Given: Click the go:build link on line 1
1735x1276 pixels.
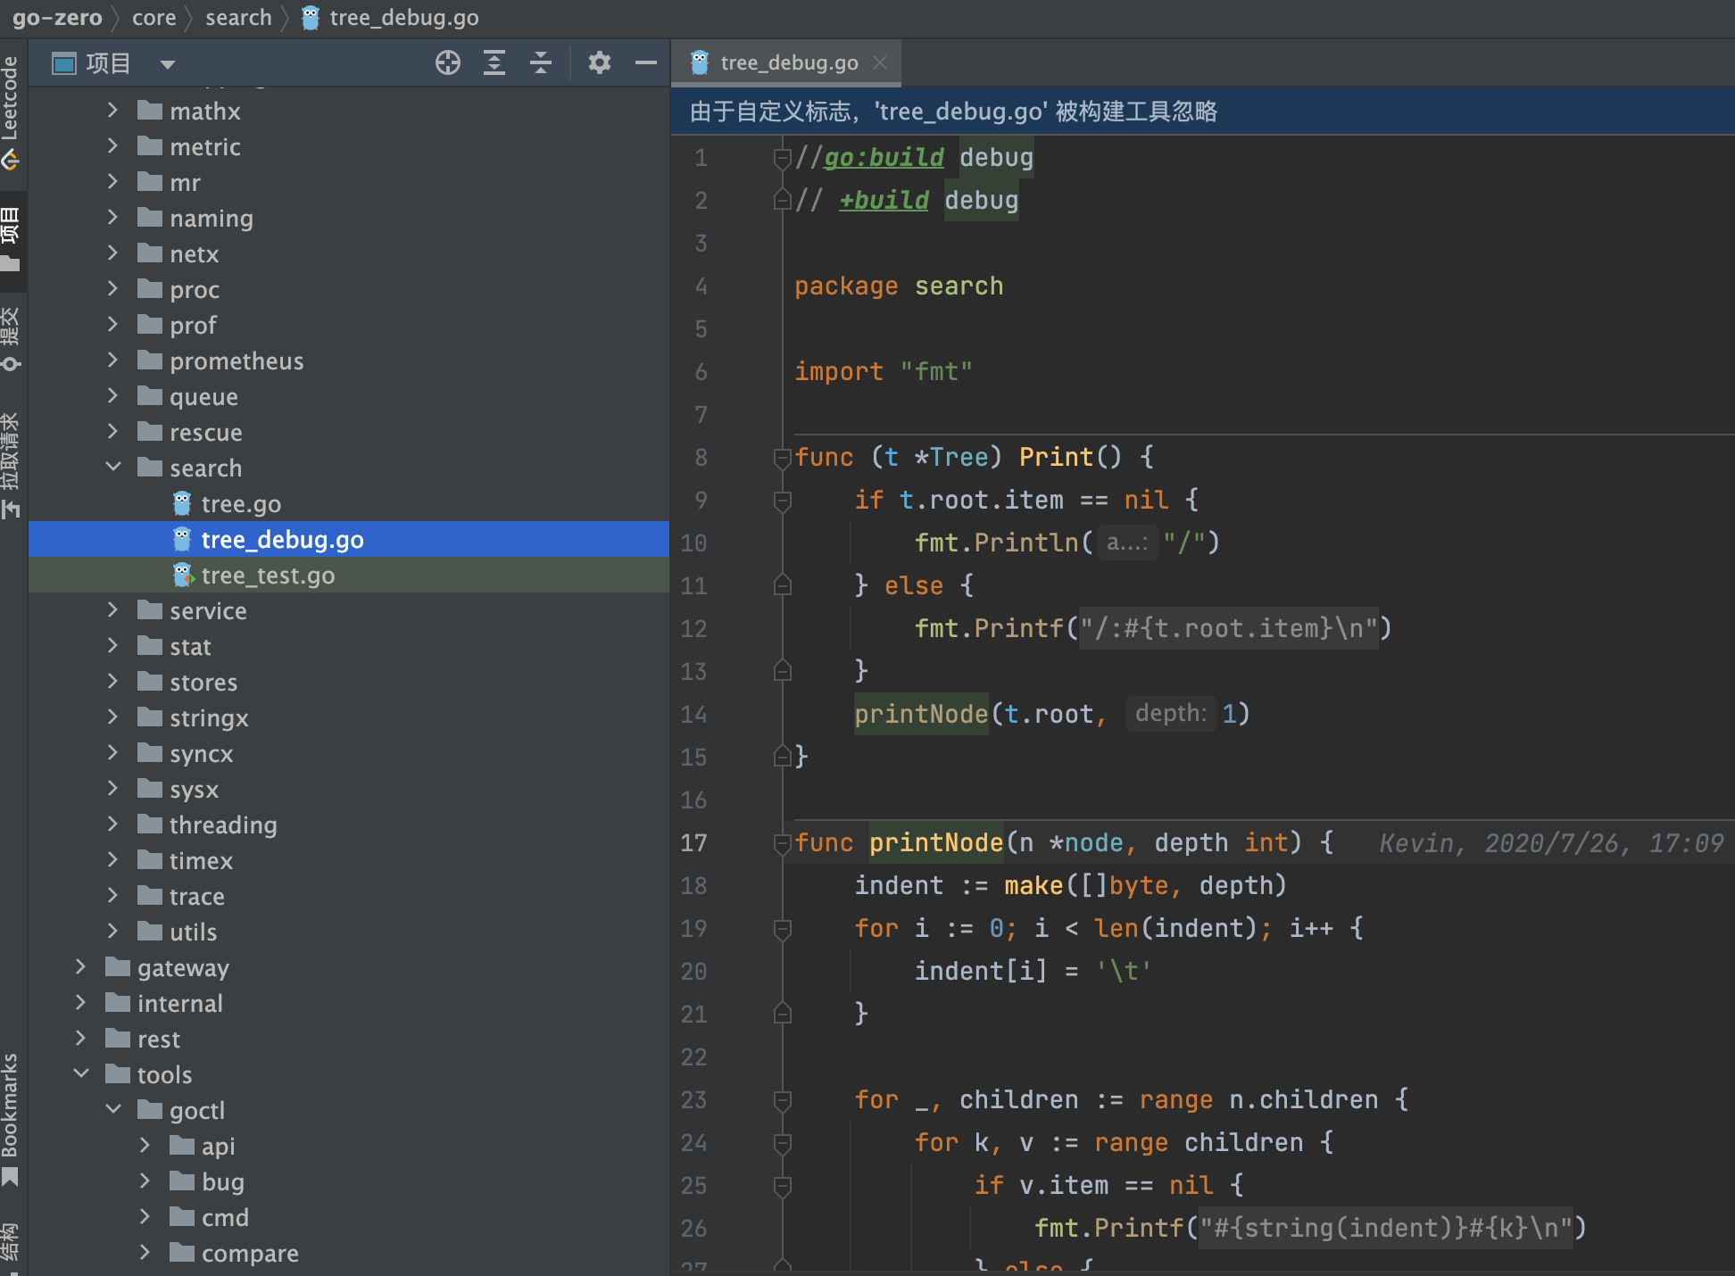Looking at the screenshot, I should 883,158.
